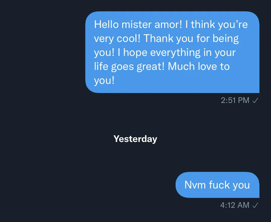
Task: Click the word "you" in the last bubble
Action: [x=241, y=185]
